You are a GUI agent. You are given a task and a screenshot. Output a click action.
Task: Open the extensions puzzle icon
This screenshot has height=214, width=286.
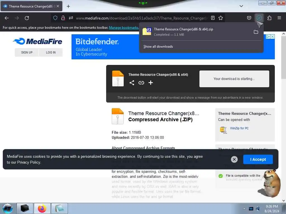[269, 18]
